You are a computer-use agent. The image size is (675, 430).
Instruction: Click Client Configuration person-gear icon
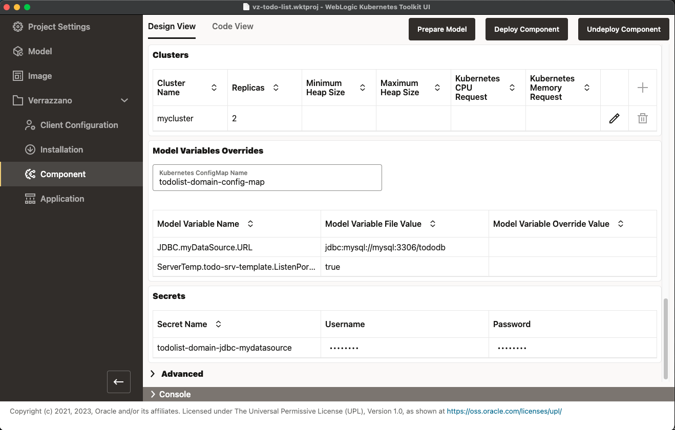[30, 125]
